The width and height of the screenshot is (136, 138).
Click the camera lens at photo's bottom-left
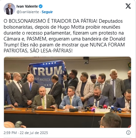coord(18,124)
